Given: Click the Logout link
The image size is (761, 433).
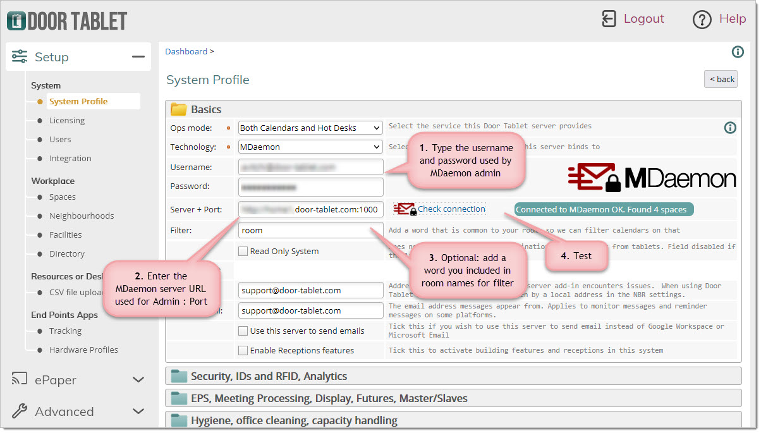Looking at the screenshot, I should point(643,19).
